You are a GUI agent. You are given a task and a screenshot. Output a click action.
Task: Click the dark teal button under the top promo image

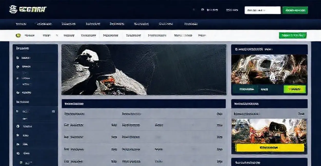[245, 89]
